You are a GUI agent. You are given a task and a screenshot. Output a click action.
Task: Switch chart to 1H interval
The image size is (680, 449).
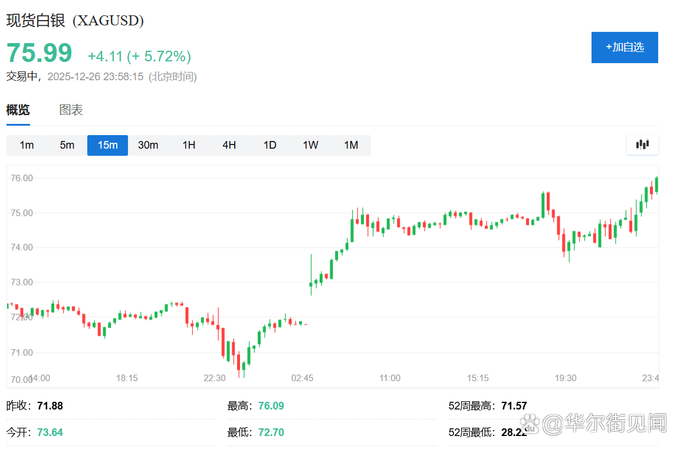pos(189,145)
